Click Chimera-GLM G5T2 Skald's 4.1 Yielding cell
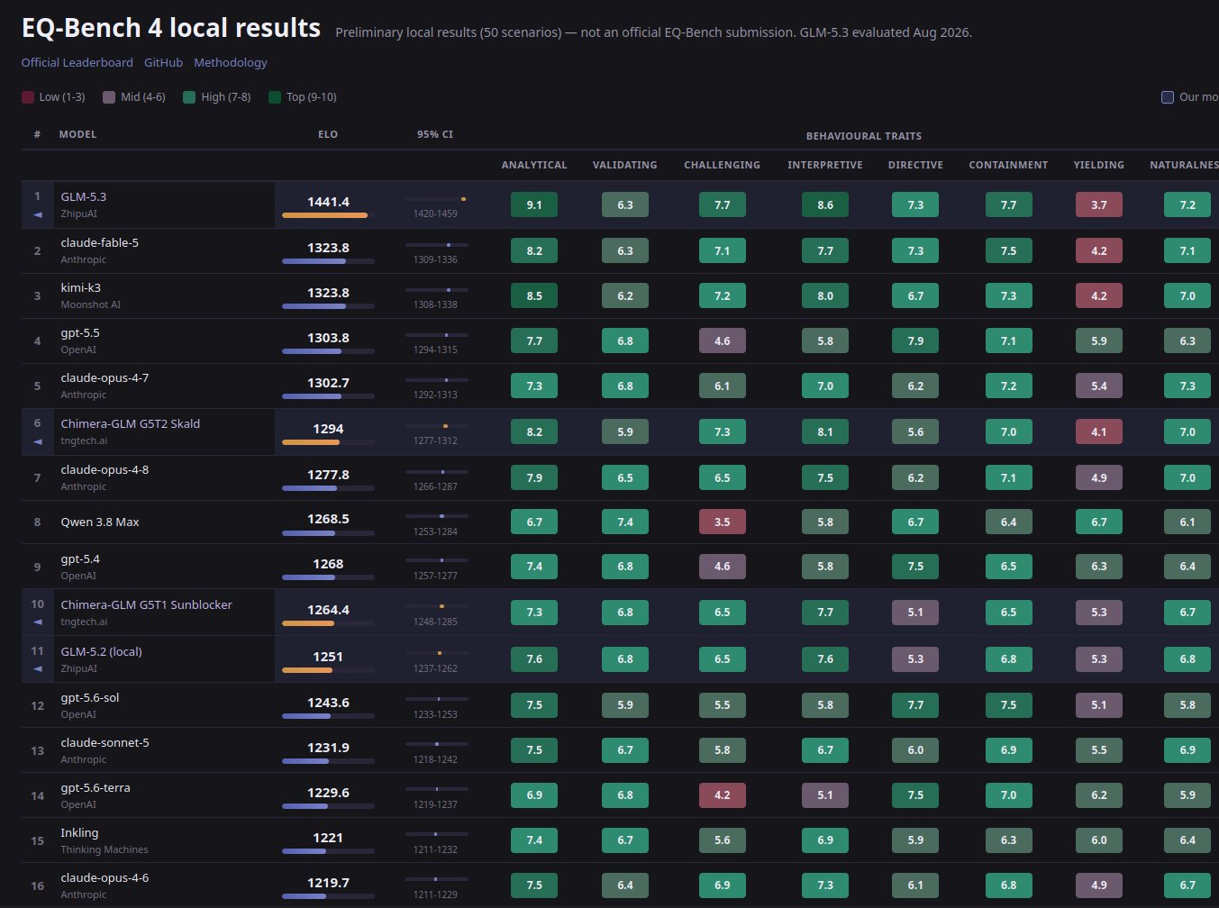Screen dimensions: 1219x908 point(1099,432)
